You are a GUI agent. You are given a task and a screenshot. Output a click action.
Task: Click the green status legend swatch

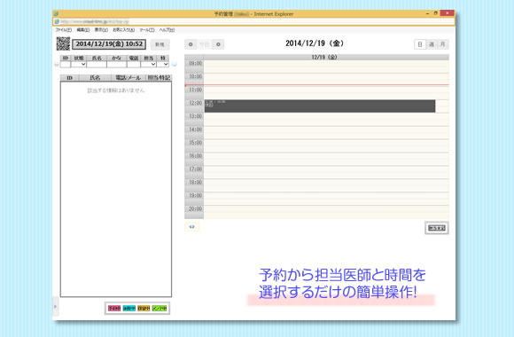pos(160,308)
